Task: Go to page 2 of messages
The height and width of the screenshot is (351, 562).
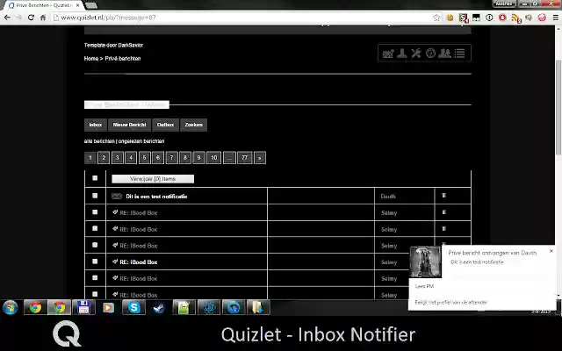Action: (104, 158)
